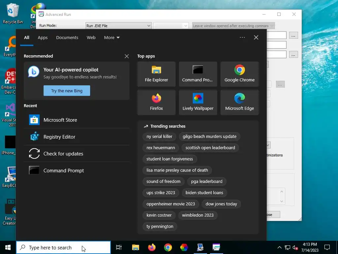Open Recycle Bin on the desktop
This screenshot has height=254, width=338.
tap(13, 13)
